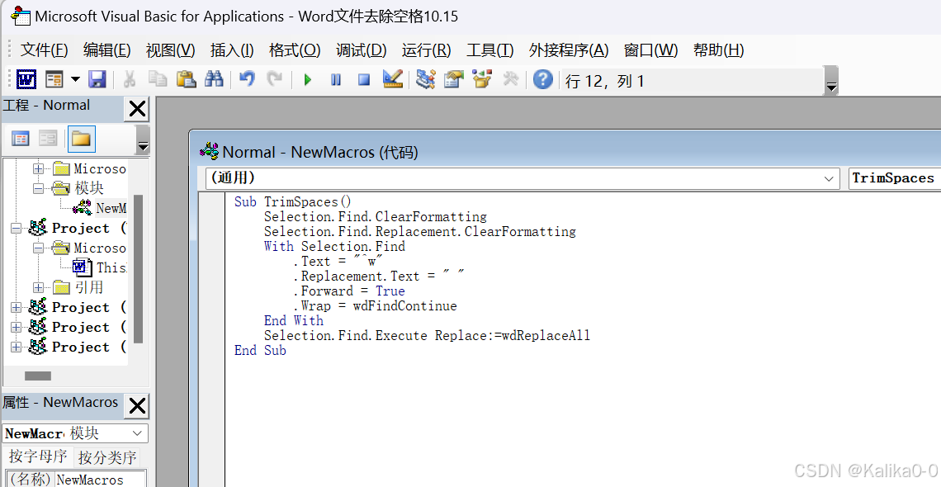The width and height of the screenshot is (941, 487).
Task: Open the 调试(D) menu
Action: (362, 50)
